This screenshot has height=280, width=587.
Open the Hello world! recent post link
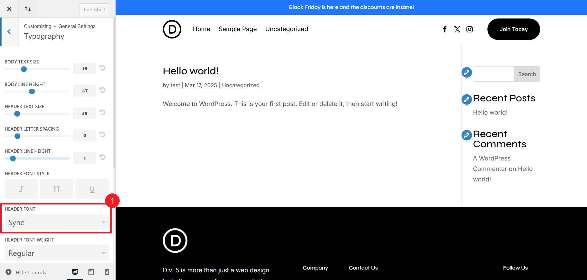click(490, 112)
